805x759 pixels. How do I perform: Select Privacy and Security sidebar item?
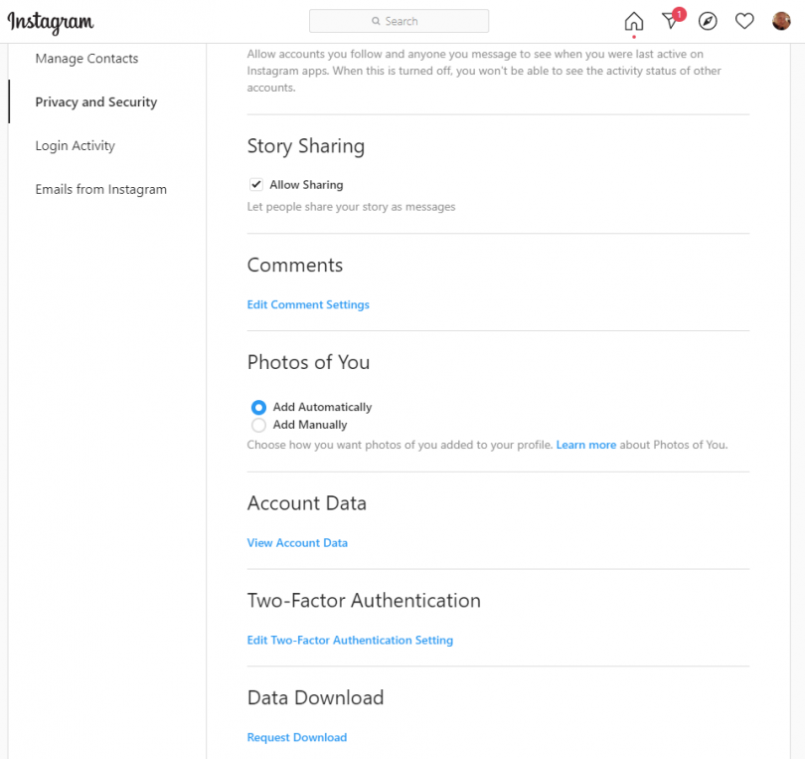tap(95, 102)
